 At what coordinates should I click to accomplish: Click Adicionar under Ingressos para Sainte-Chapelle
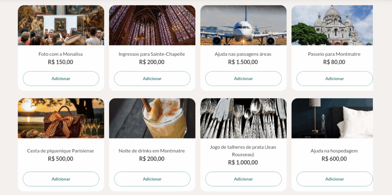(x=152, y=78)
